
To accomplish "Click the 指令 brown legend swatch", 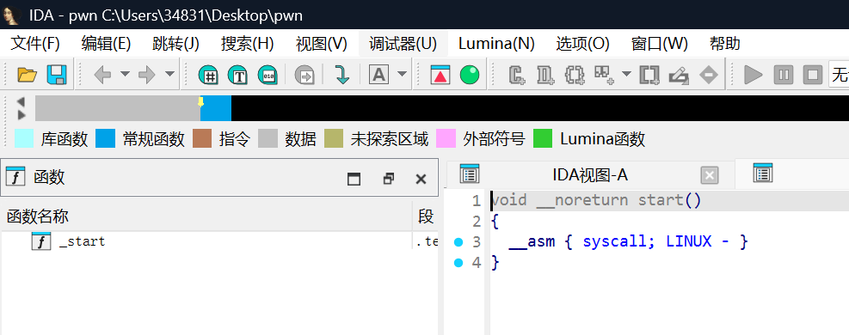I will point(202,139).
